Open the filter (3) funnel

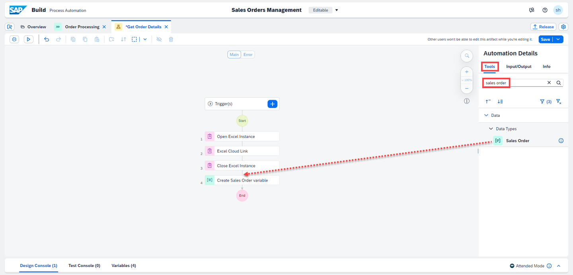tap(546, 102)
